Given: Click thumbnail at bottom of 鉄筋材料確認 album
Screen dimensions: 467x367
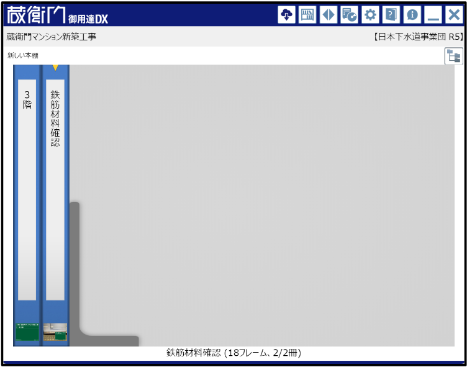Looking at the screenshot, I should [x=55, y=332].
